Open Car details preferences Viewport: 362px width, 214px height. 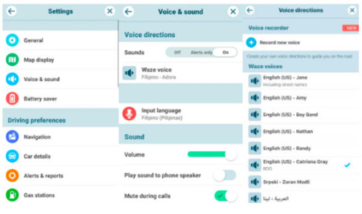[x=61, y=156]
